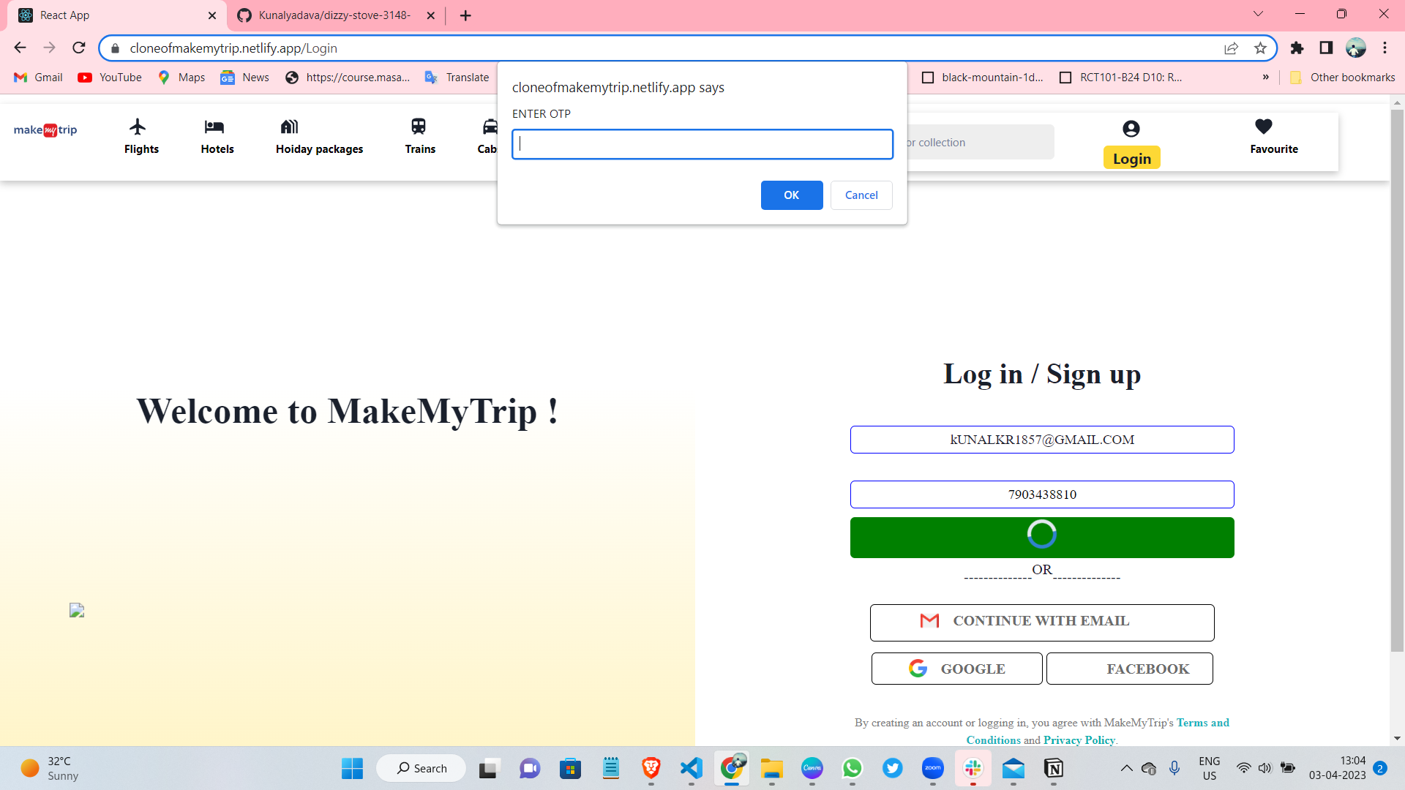Click the ENTER OTP text field
The image size is (1405, 790).
click(702, 144)
